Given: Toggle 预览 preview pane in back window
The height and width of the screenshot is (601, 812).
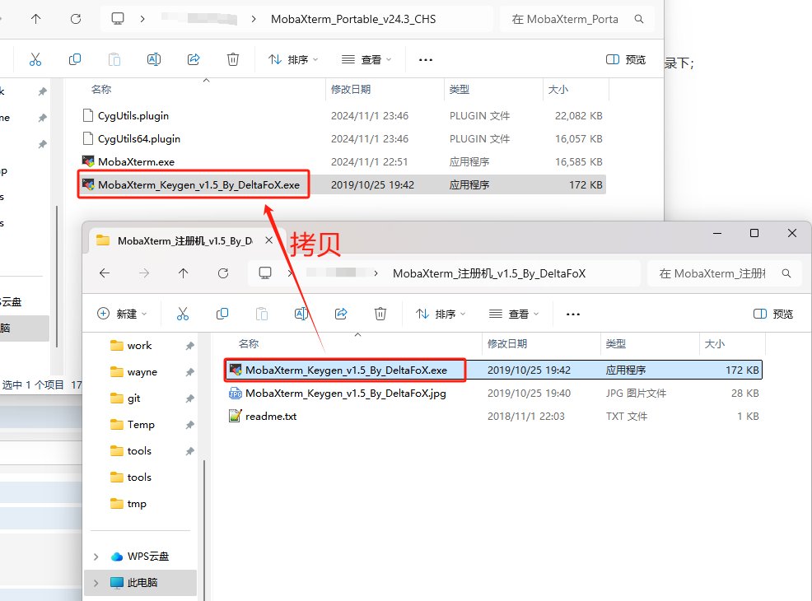Looking at the screenshot, I should click(626, 59).
